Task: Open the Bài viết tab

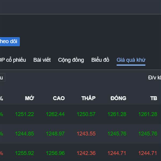Action: (x=42, y=60)
